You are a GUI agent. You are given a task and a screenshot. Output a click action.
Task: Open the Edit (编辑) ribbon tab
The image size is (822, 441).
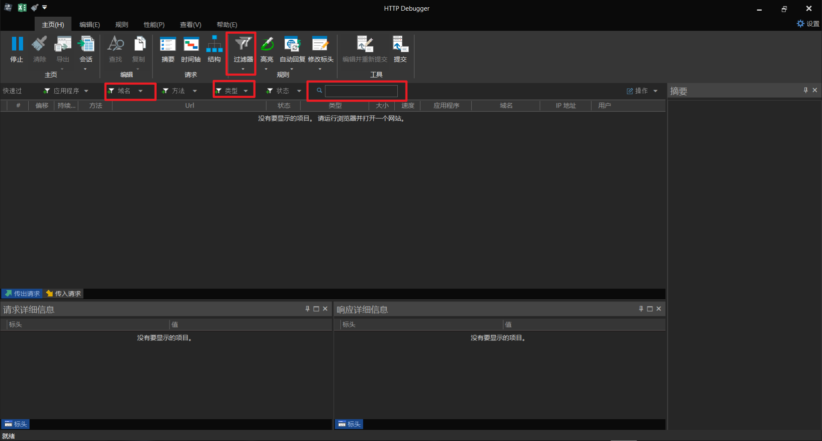click(x=89, y=25)
